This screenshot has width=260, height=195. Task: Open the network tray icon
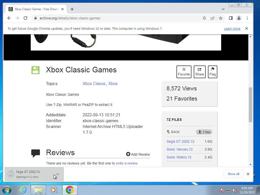coord(228,190)
